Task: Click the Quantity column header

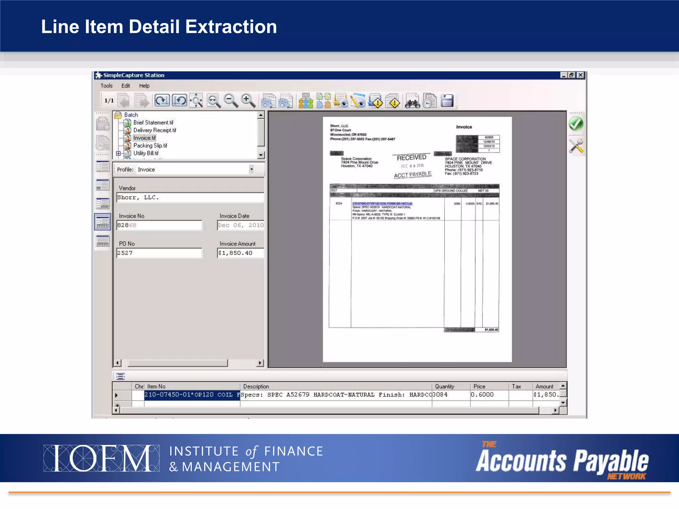Action: tap(451, 386)
